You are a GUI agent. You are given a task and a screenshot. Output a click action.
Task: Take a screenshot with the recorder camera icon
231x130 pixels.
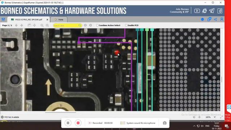pos(165,123)
